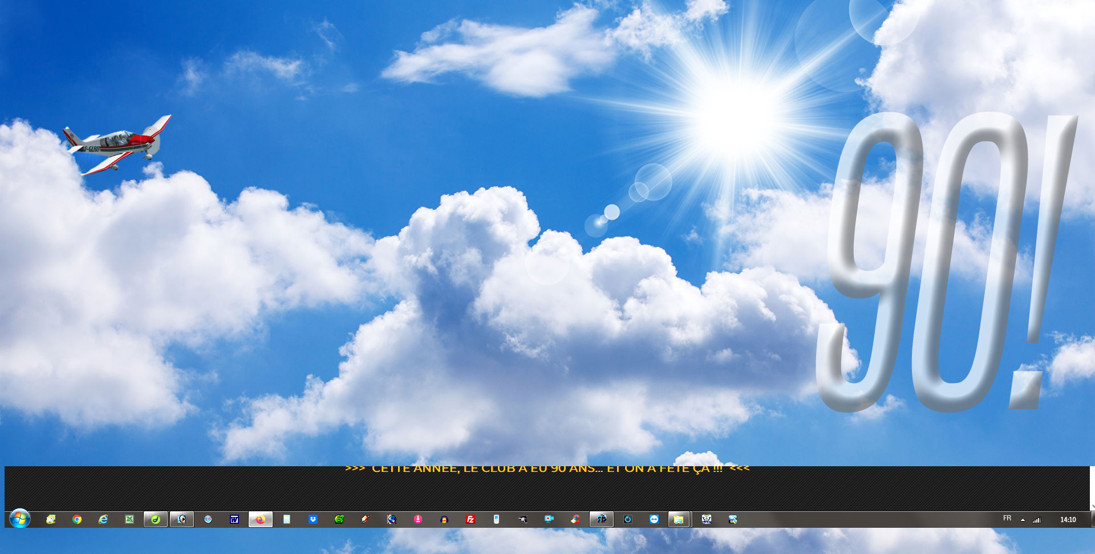
Task: Open the Windows Start orb
Action: tap(19, 519)
